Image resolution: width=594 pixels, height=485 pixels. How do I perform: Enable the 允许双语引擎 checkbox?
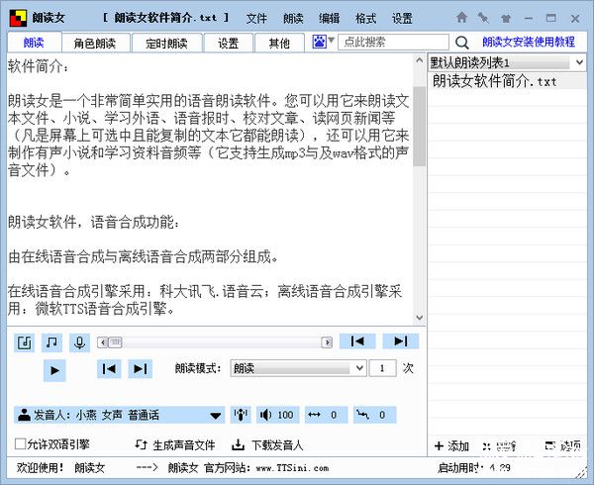(x=21, y=444)
